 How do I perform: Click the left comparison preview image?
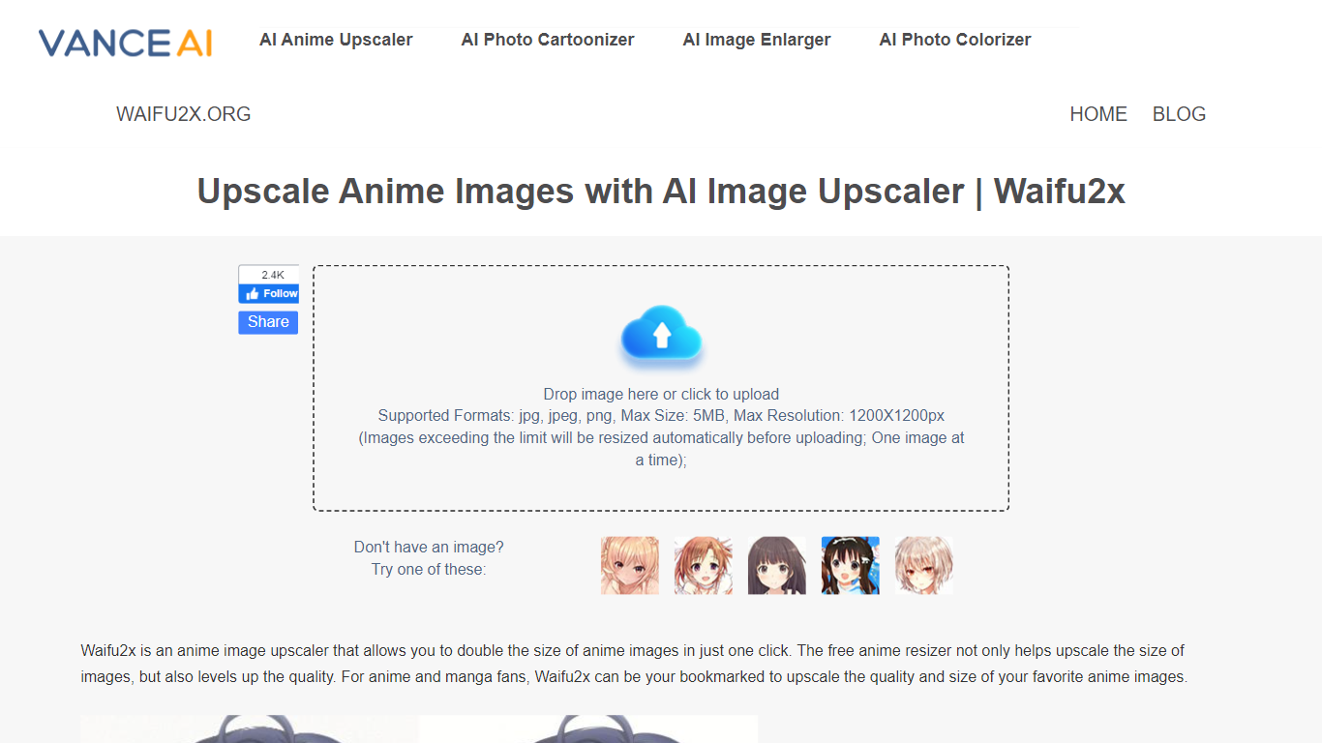tap(250, 728)
